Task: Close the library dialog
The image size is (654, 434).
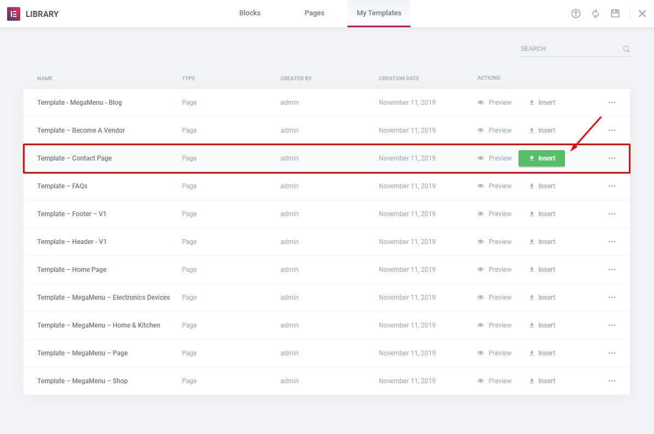Action: [x=642, y=14]
